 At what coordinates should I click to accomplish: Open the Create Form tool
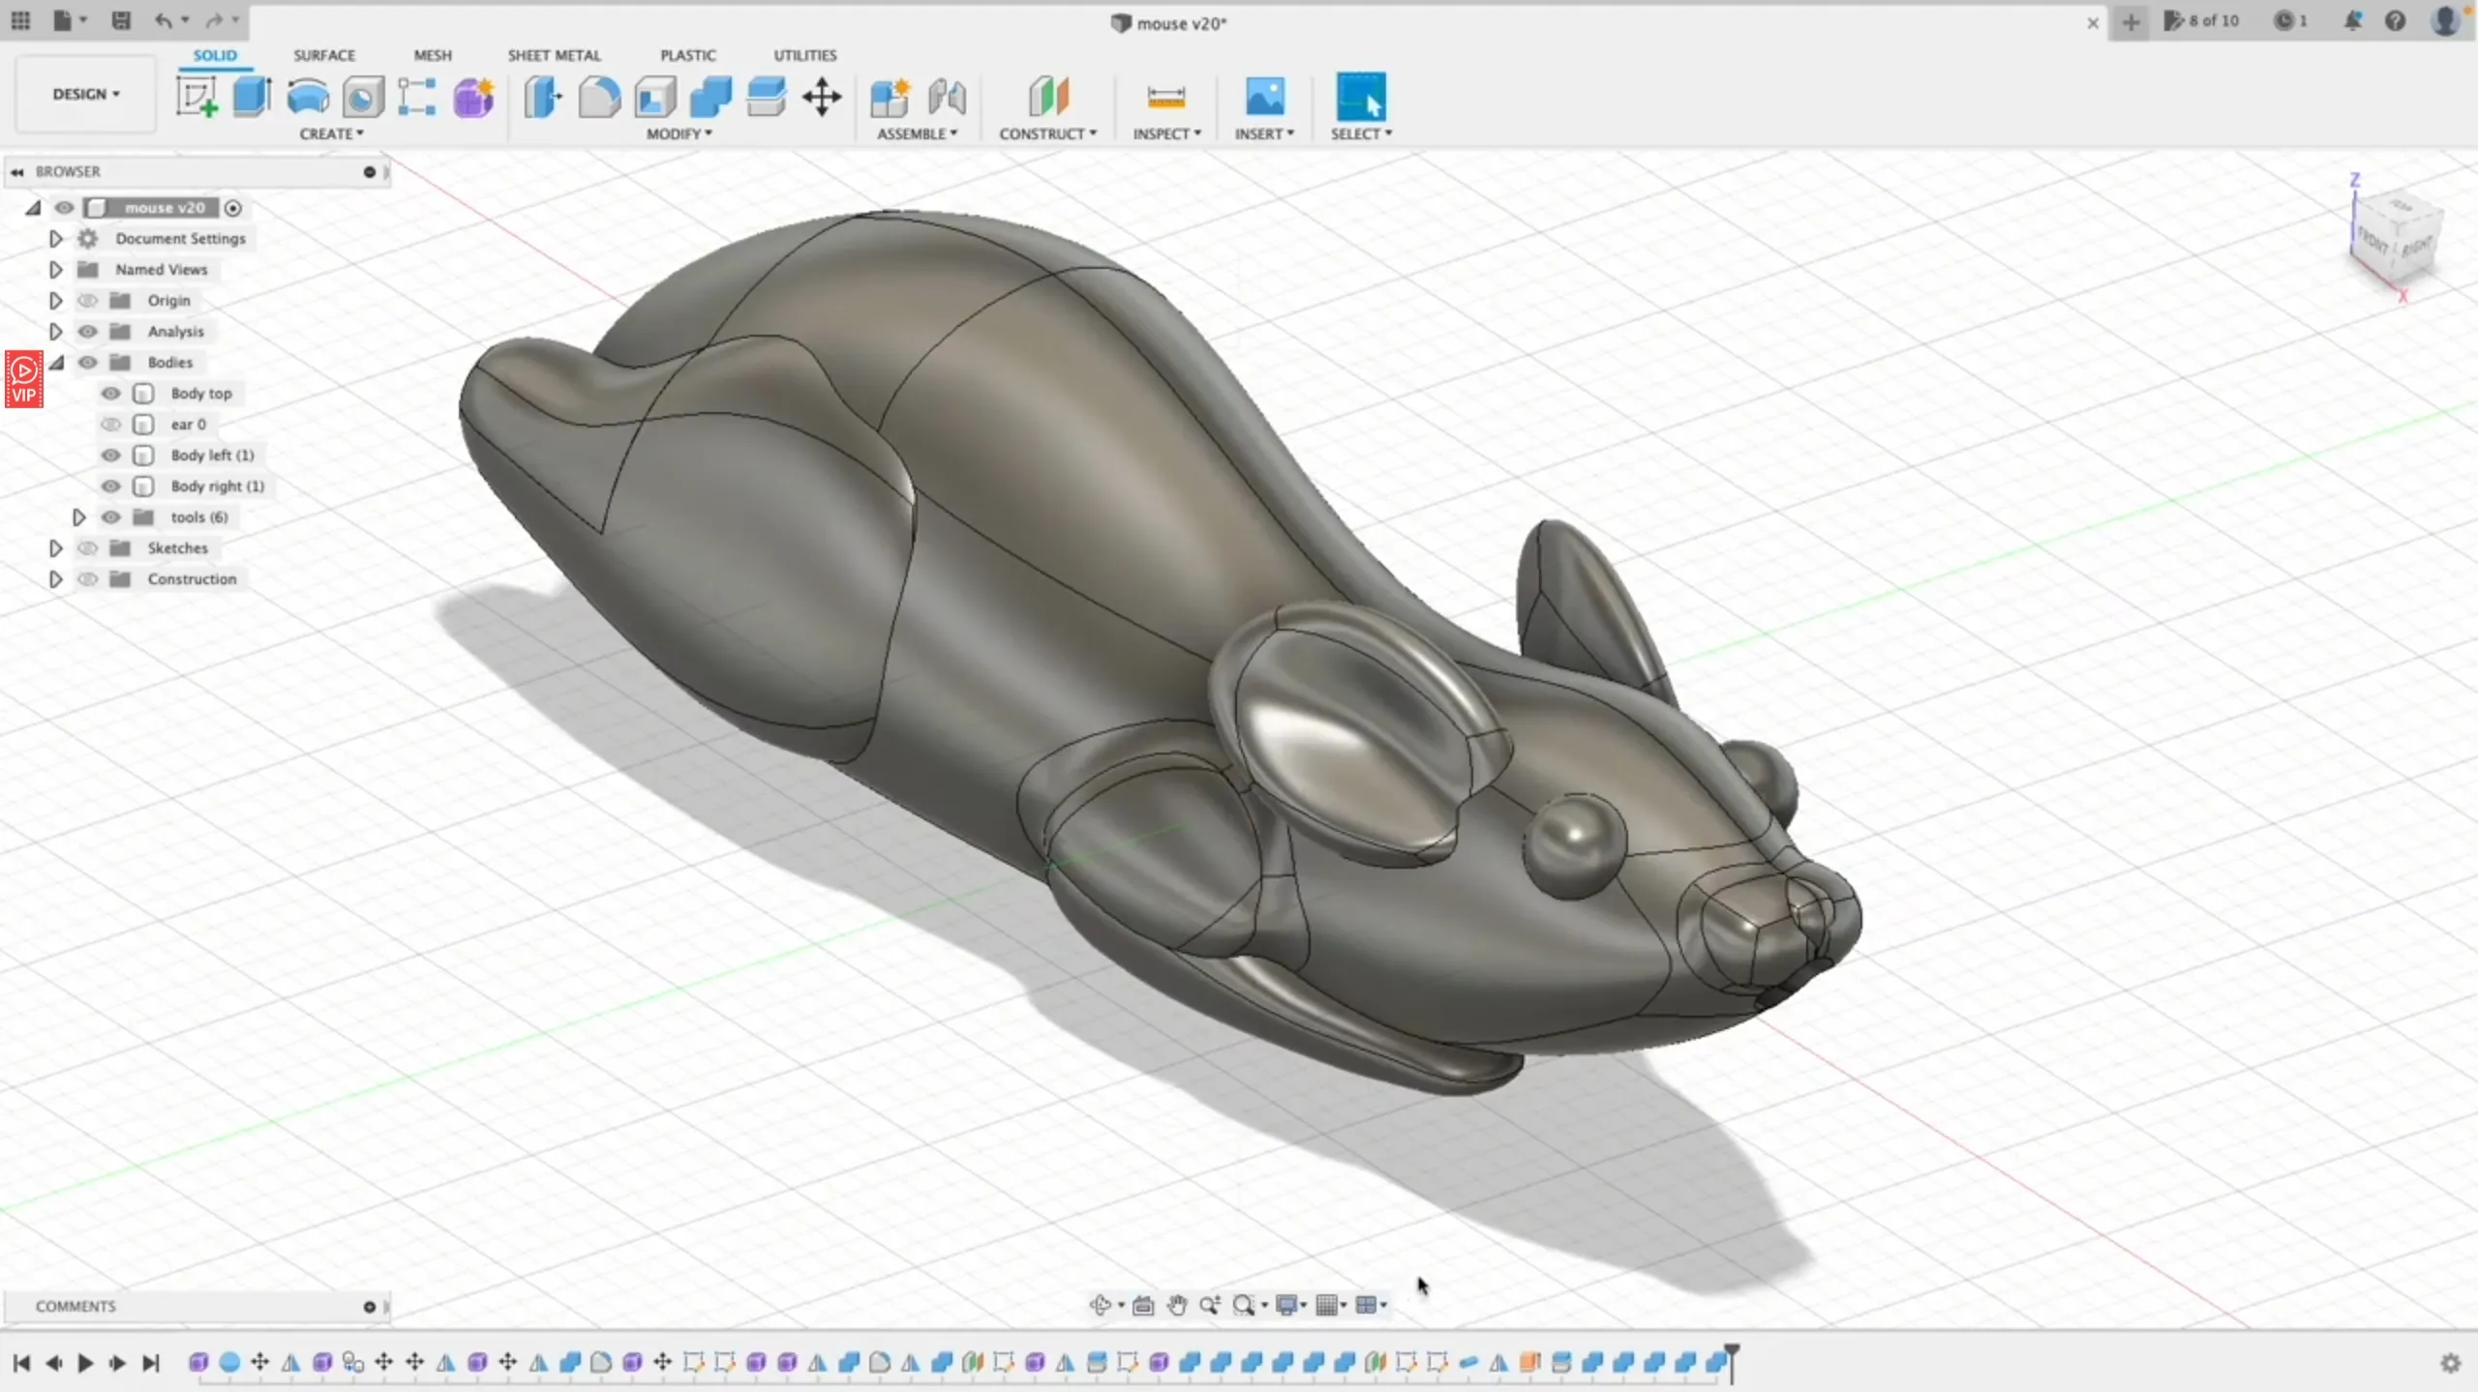[x=473, y=97]
